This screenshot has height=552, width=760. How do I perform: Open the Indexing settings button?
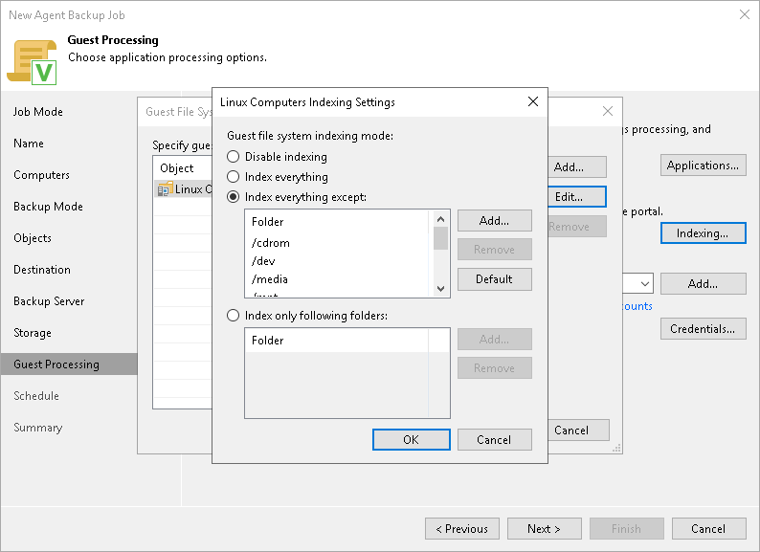point(703,233)
